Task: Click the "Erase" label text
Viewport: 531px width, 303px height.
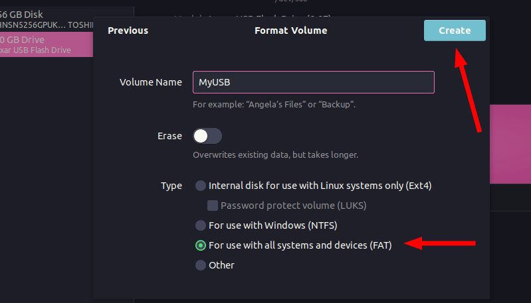Action: tap(169, 136)
